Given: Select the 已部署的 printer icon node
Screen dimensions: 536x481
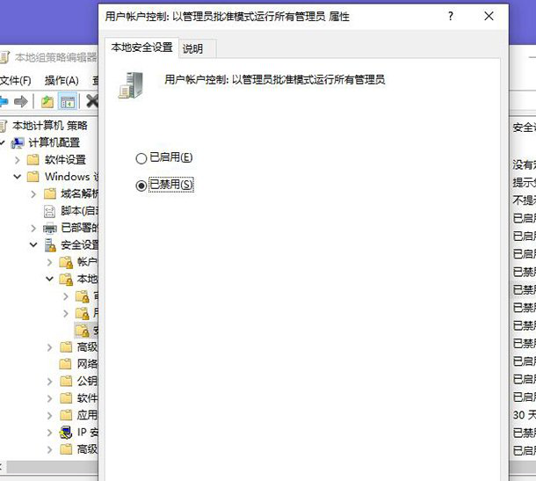Looking at the screenshot, I should click(x=49, y=228).
